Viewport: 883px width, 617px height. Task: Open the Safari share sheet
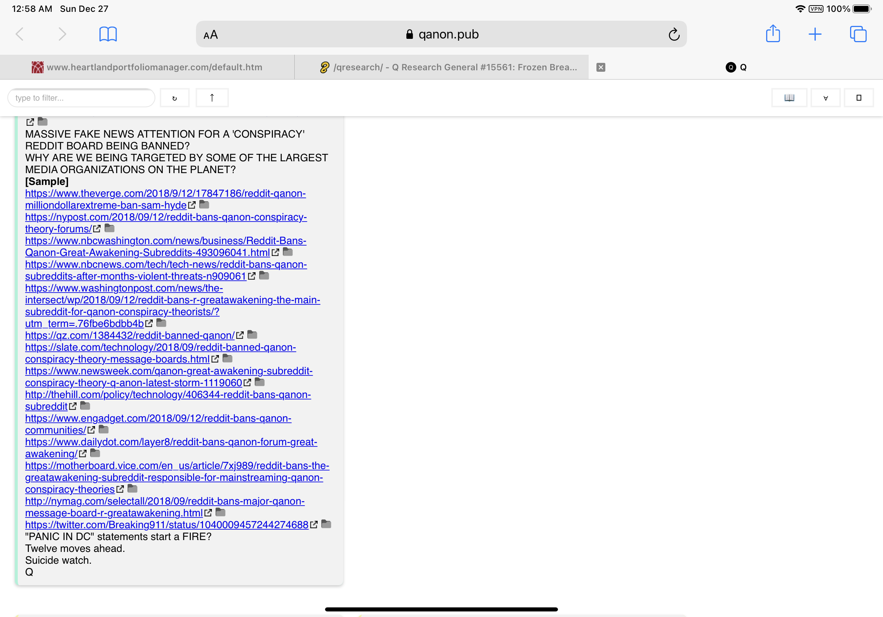click(773, 33)
